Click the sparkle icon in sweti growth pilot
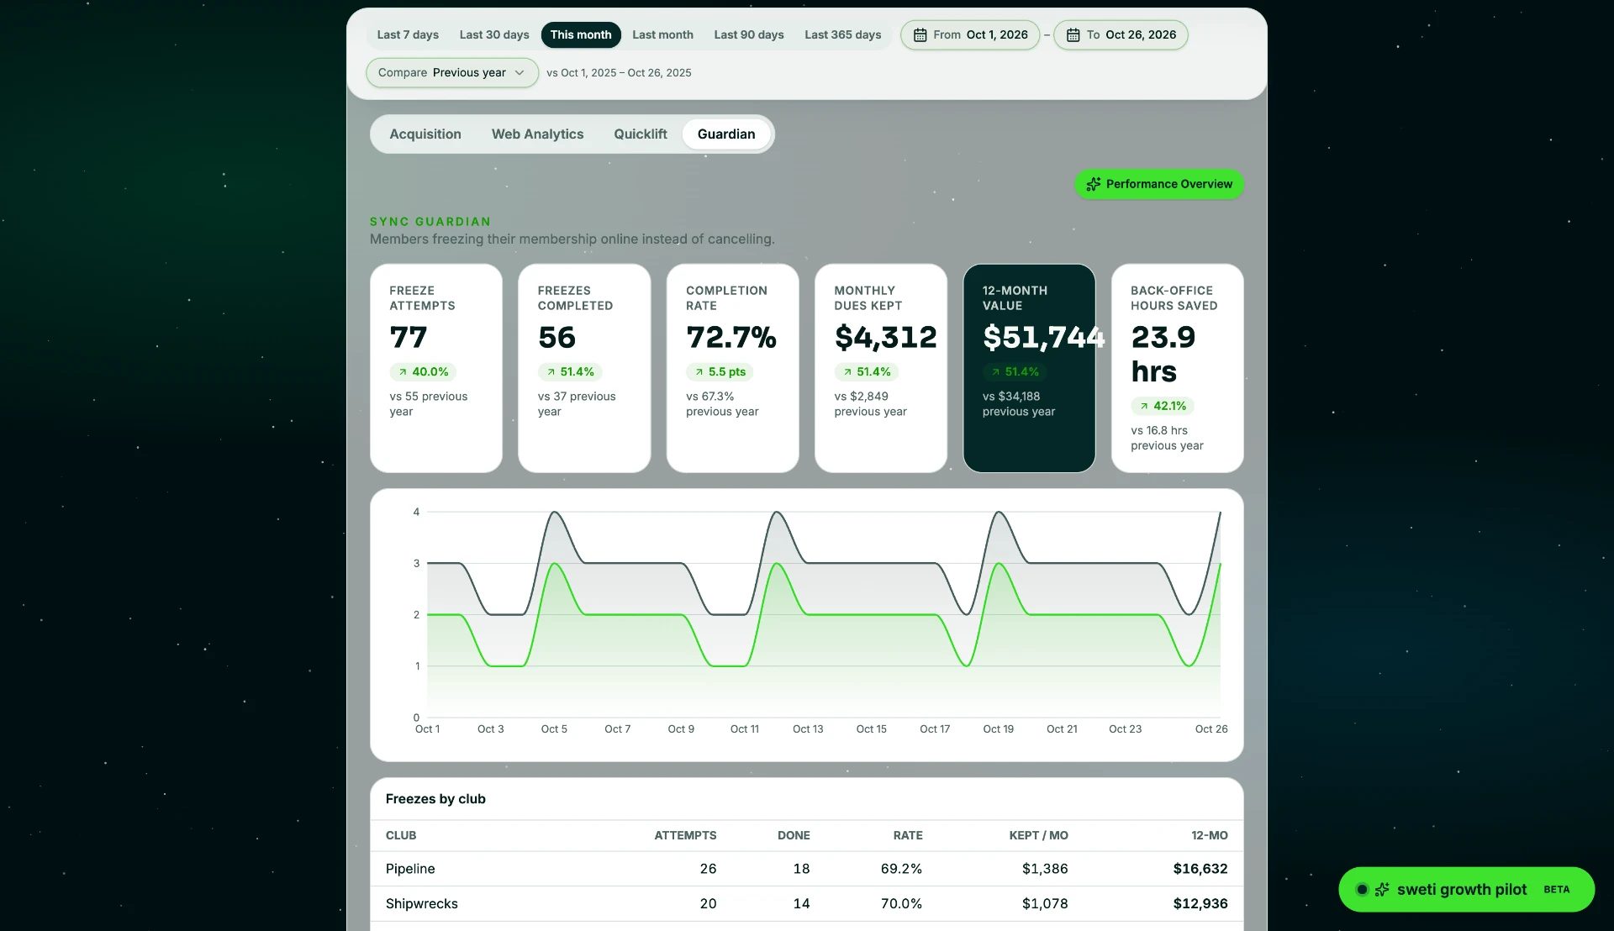This screenshot has width=1614, height=931. pos(1382,889)
